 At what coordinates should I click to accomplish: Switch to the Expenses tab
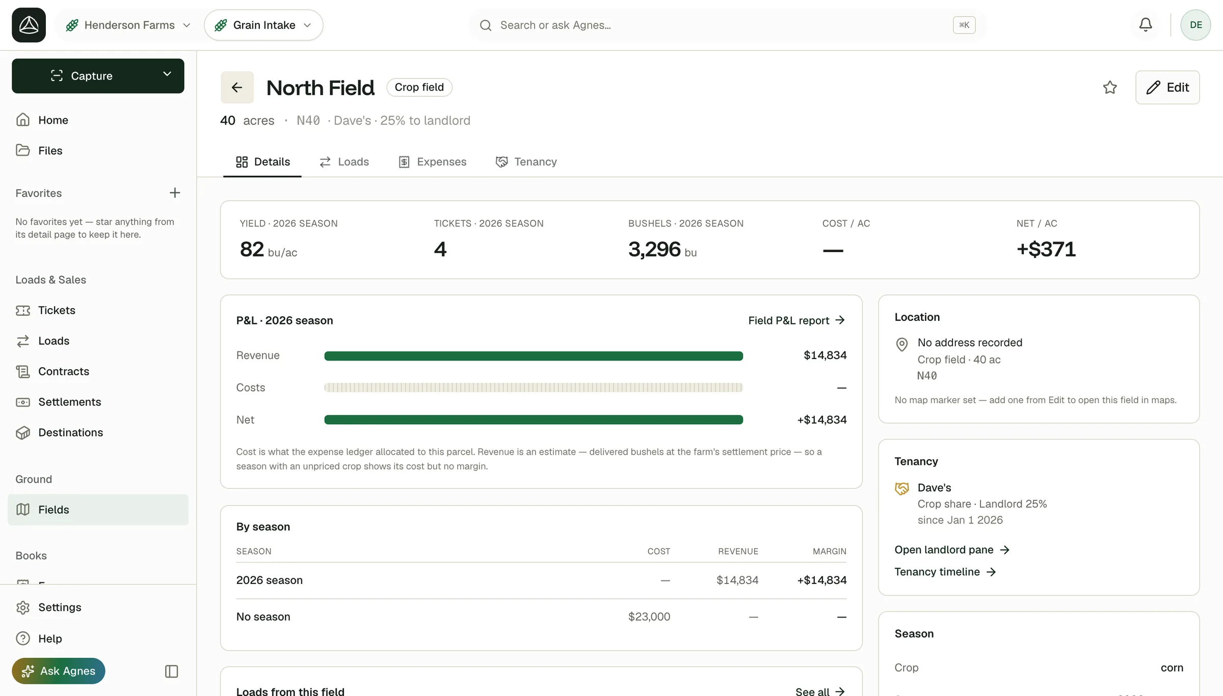point(432,162)
